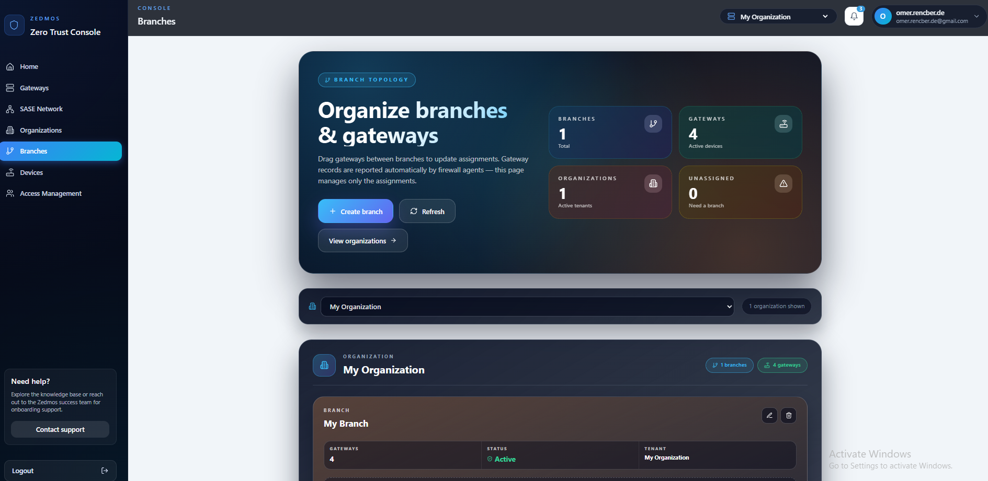988x481 pixels.
Task: Click the Devices router icon in sidebar
Action: (x=10, y=172)
